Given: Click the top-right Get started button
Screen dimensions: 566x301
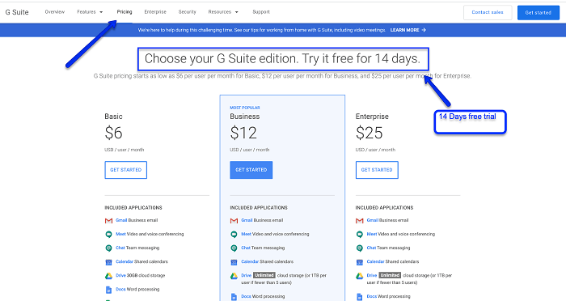Looking at the screenshot, I should [539, 12].
